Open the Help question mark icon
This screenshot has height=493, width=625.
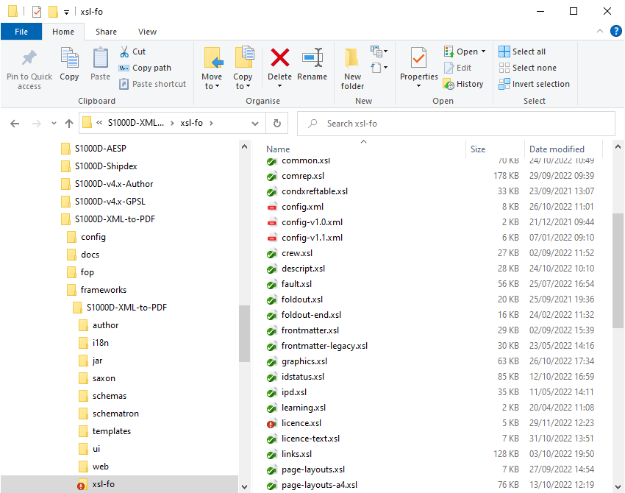click(616, 31)
